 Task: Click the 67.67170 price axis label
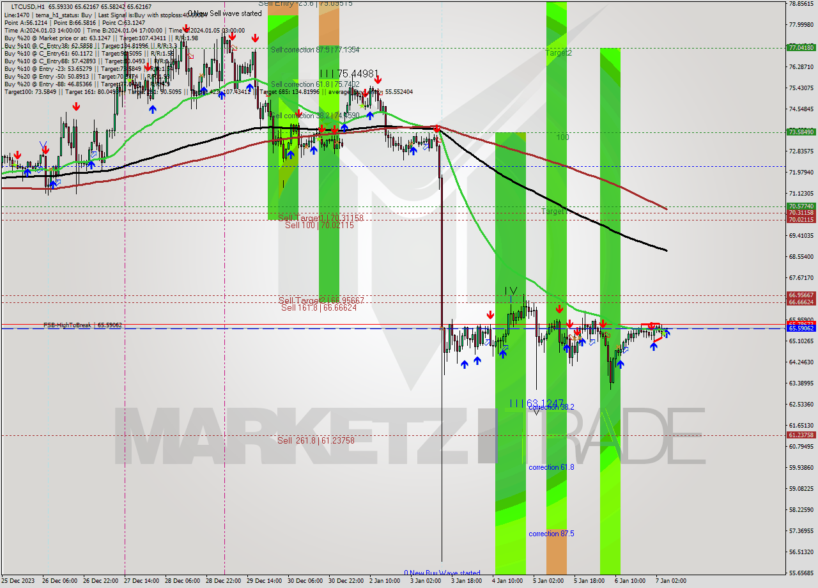[x=801, y=277]
